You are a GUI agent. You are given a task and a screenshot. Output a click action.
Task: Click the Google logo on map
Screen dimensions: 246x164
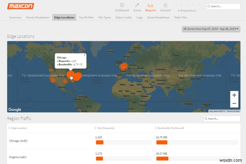[x=15, y=109]
